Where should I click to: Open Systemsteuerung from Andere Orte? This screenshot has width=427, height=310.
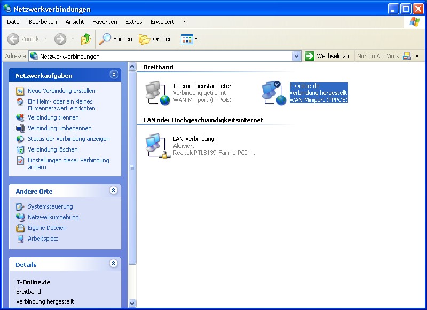pos(50,206)
